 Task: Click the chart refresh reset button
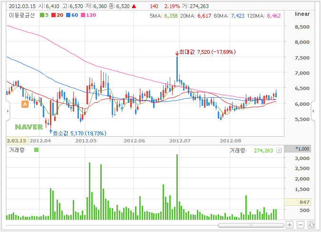[311, 225]
